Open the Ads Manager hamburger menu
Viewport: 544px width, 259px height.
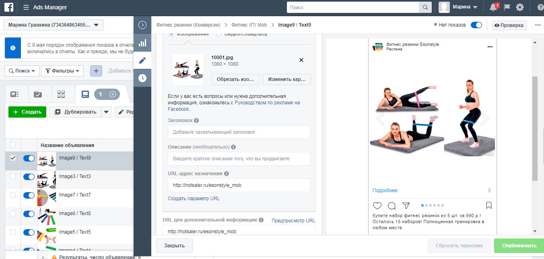tap(26, 8)
